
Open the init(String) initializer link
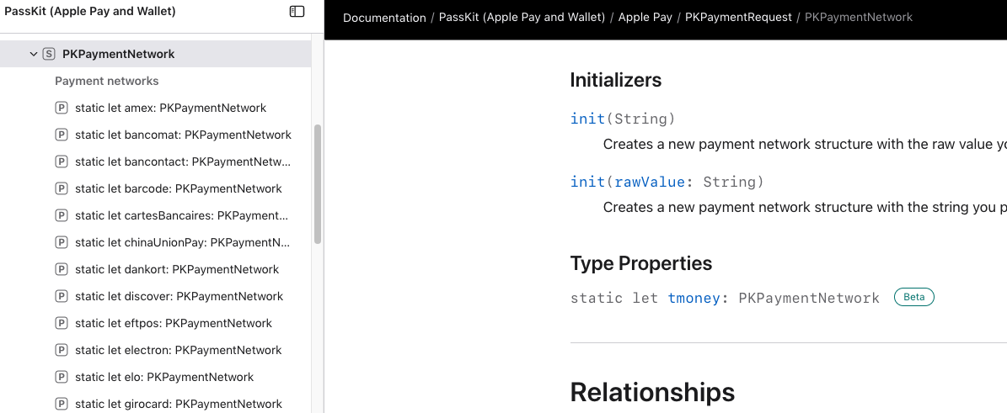coord(623,119)
